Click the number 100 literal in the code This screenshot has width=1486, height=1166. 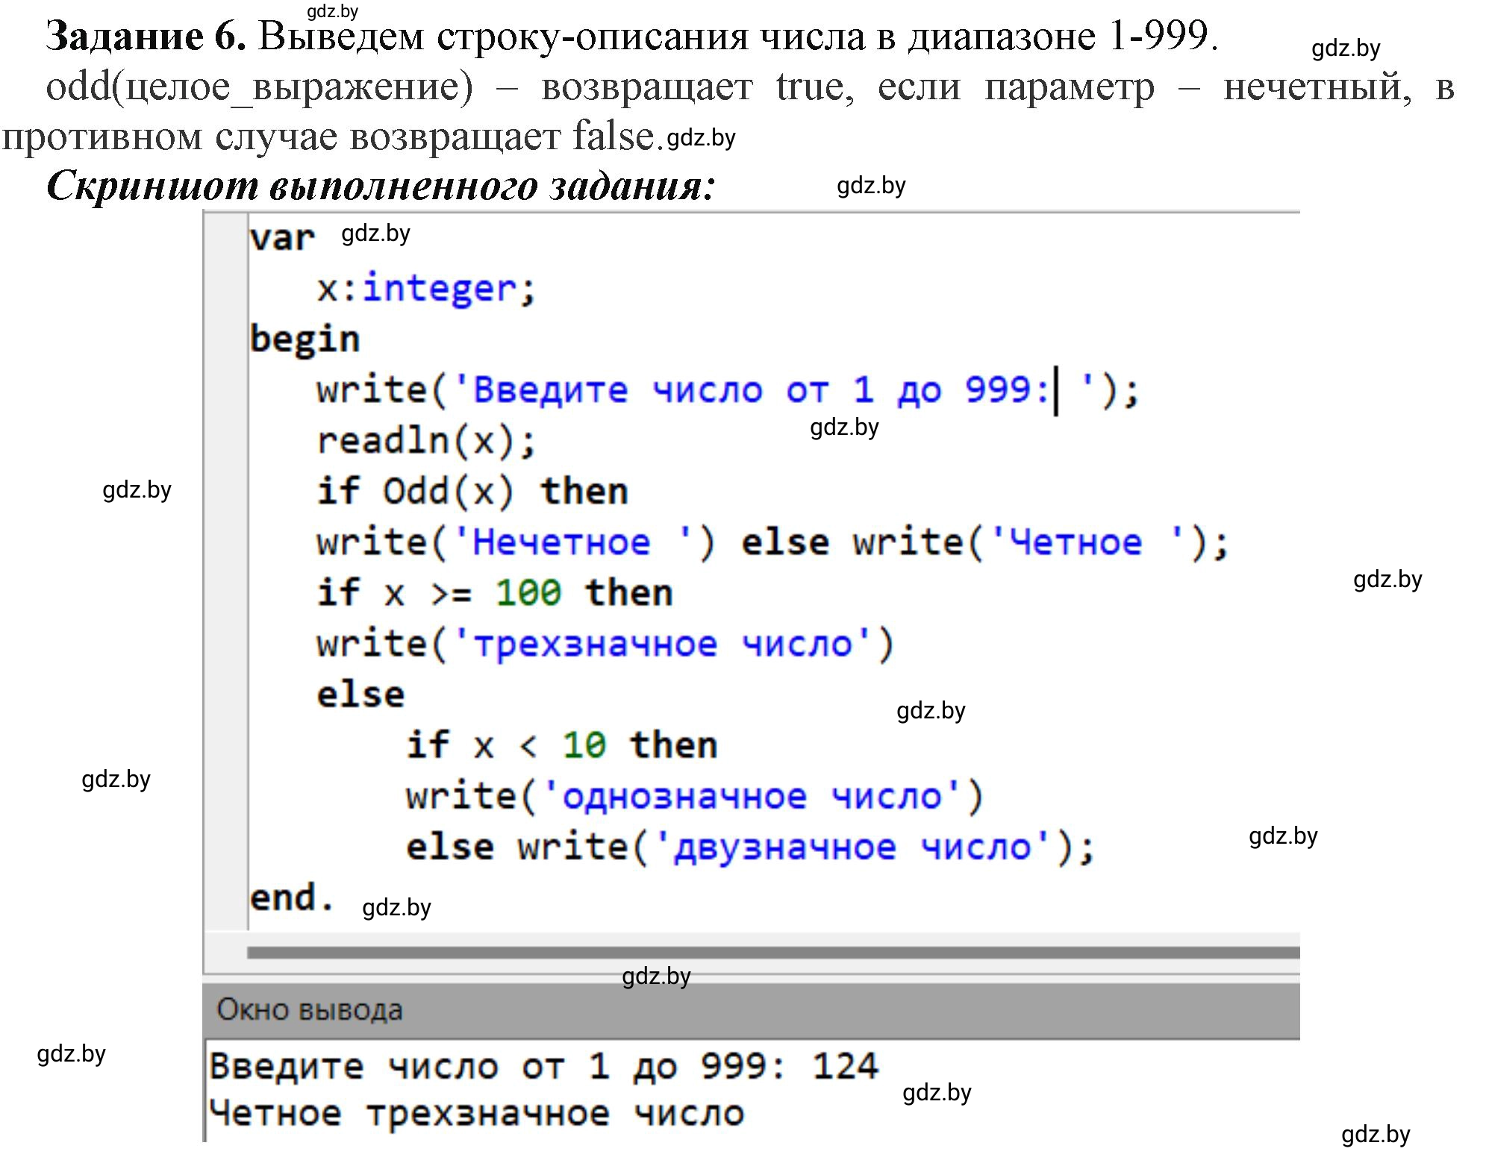click(x=528, y=593)
